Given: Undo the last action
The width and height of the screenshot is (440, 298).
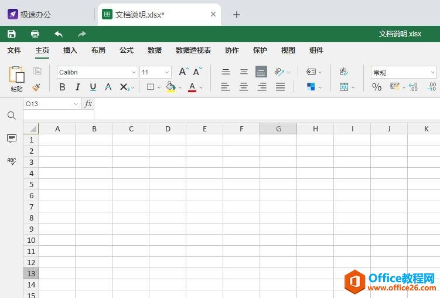Looking at the screenshot, I should click(x=59, y=34).
